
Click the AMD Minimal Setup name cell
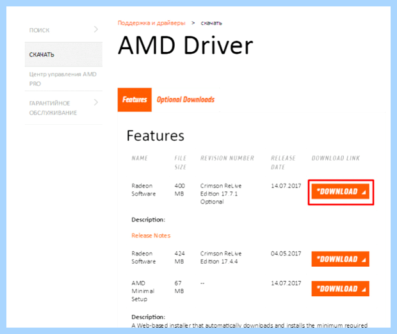pos(143,291)
